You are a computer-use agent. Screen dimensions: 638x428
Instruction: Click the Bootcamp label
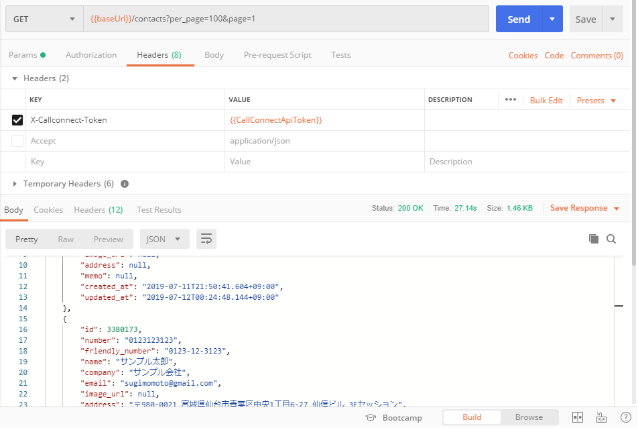pyautogui.click(x=402, y=418)
